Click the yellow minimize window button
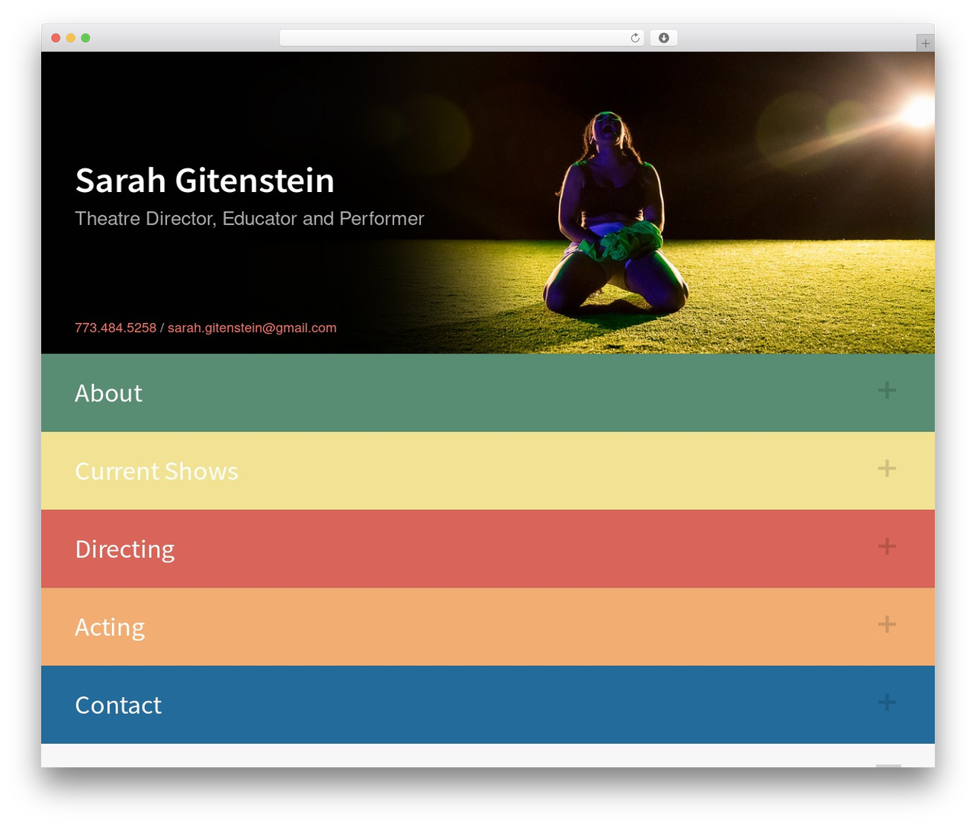Screen dimensions: 976x826 click(x=70, y=38)
